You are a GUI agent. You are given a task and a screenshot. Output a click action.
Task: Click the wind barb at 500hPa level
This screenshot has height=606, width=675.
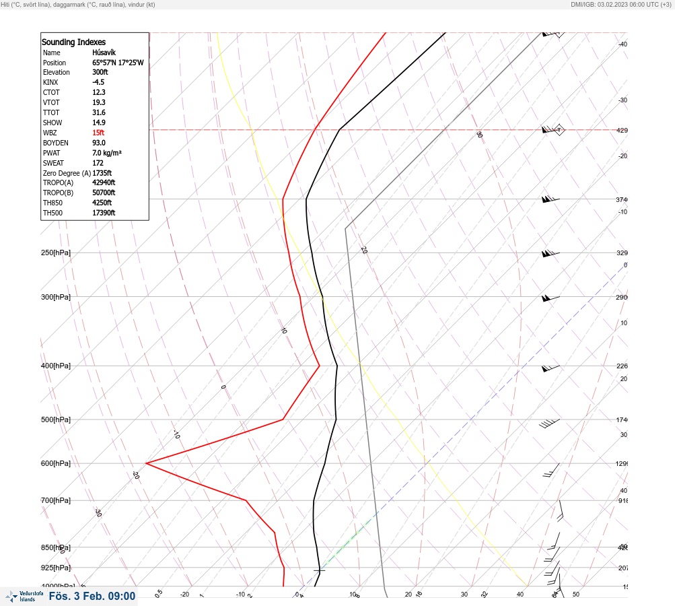[x=550, y=423]
